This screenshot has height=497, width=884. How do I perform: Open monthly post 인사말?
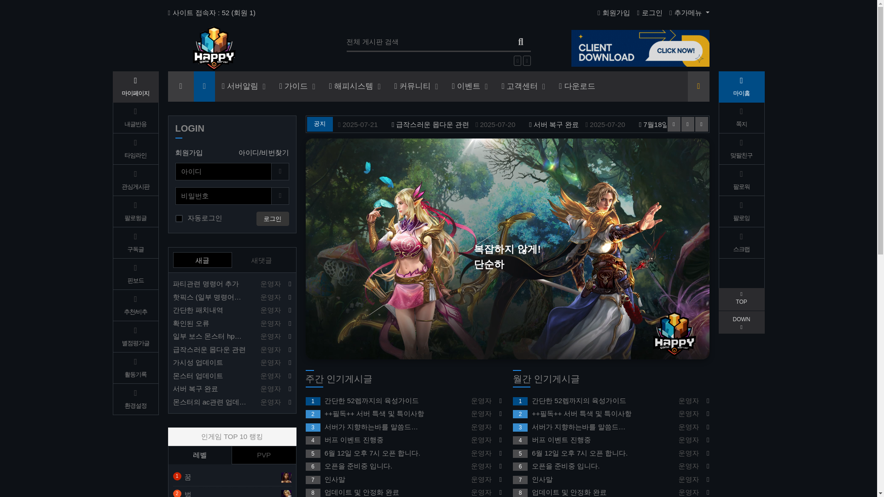(542, 480)
